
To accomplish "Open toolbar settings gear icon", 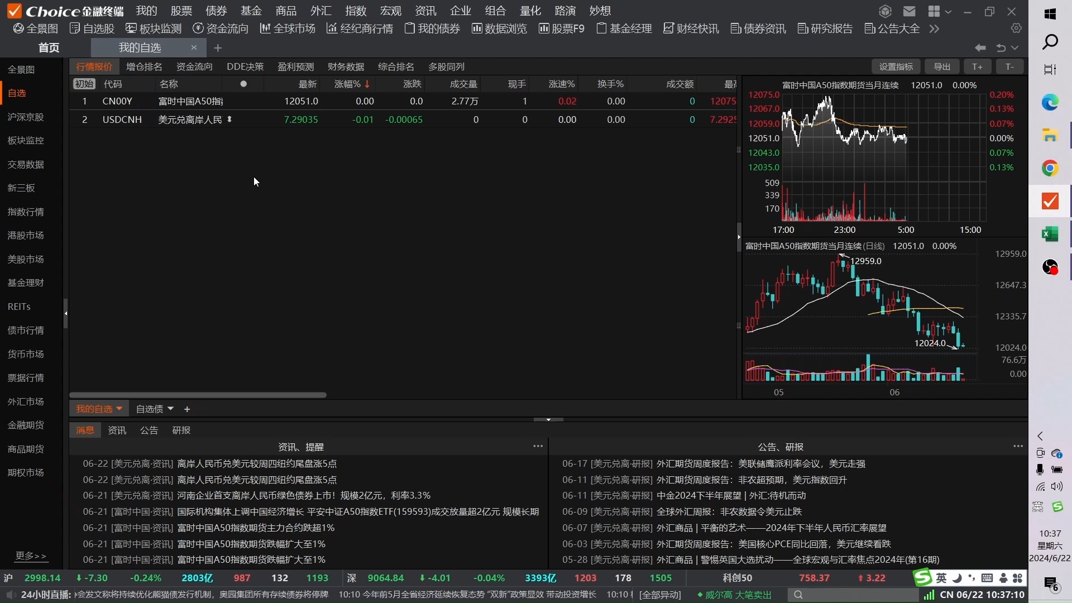I will pyautogui.click(x=1016, y=28).
